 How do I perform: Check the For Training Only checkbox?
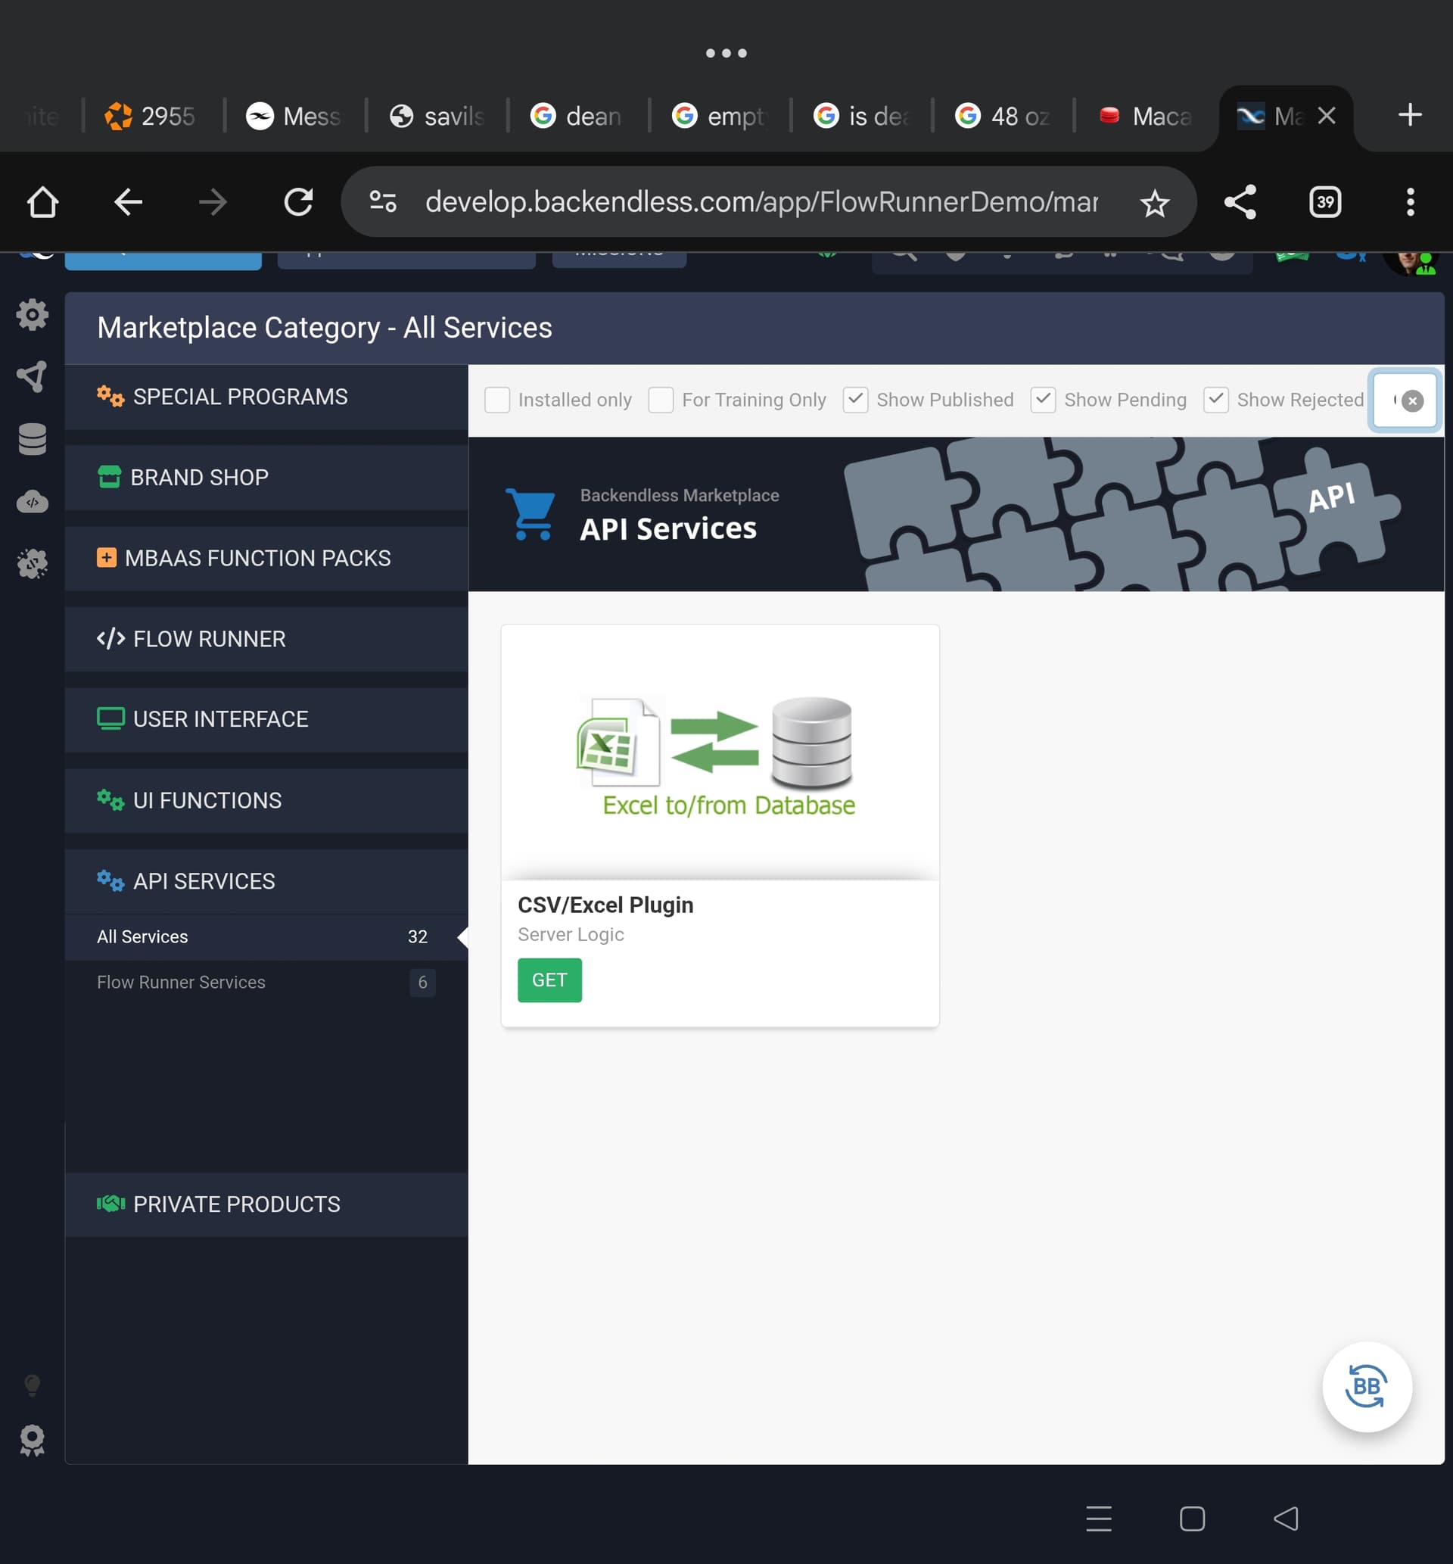point(661,400)
